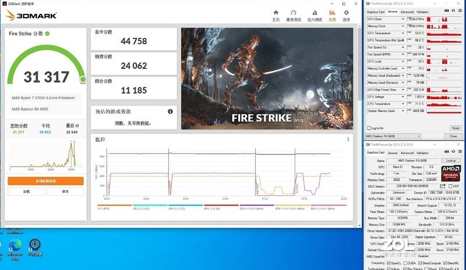Click the refresh icon in GPU-Z Sensors window
This screenshot has height=270, width=466.
[x=454, y=10]
